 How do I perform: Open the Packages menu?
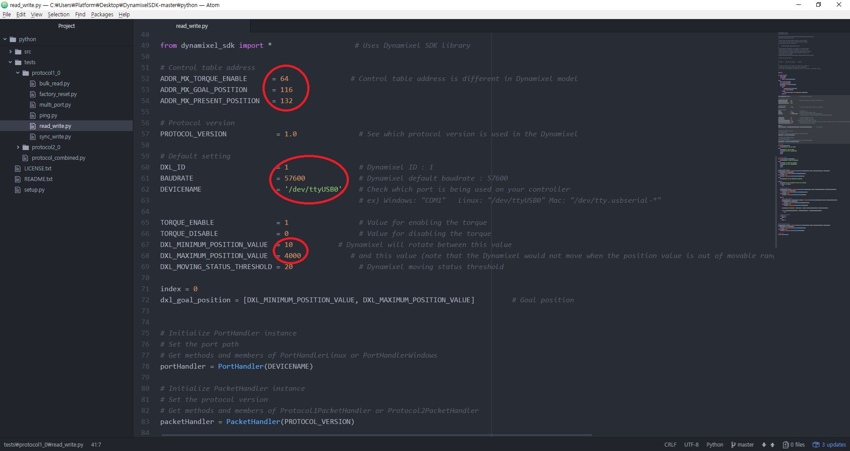coord(102,15)
